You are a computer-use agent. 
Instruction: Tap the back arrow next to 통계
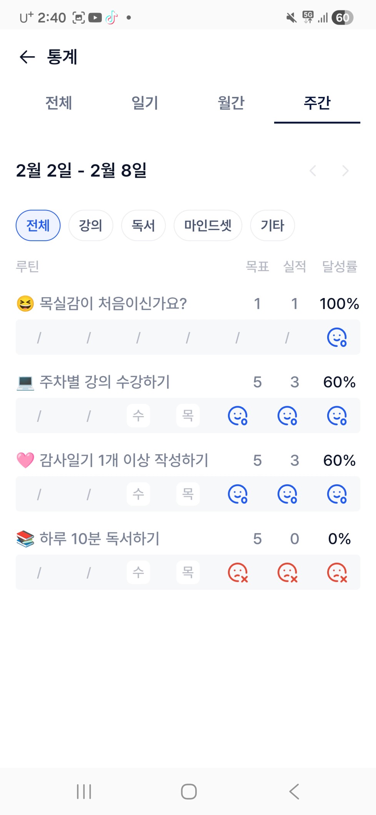[27, 57]
